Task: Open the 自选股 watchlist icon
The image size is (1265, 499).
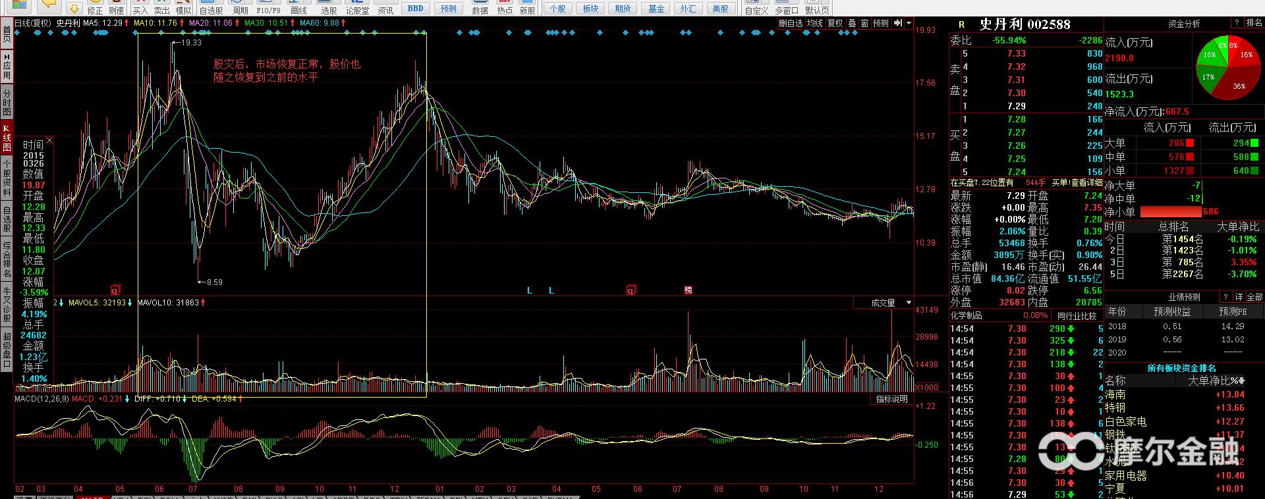Action: click(211, 7)
